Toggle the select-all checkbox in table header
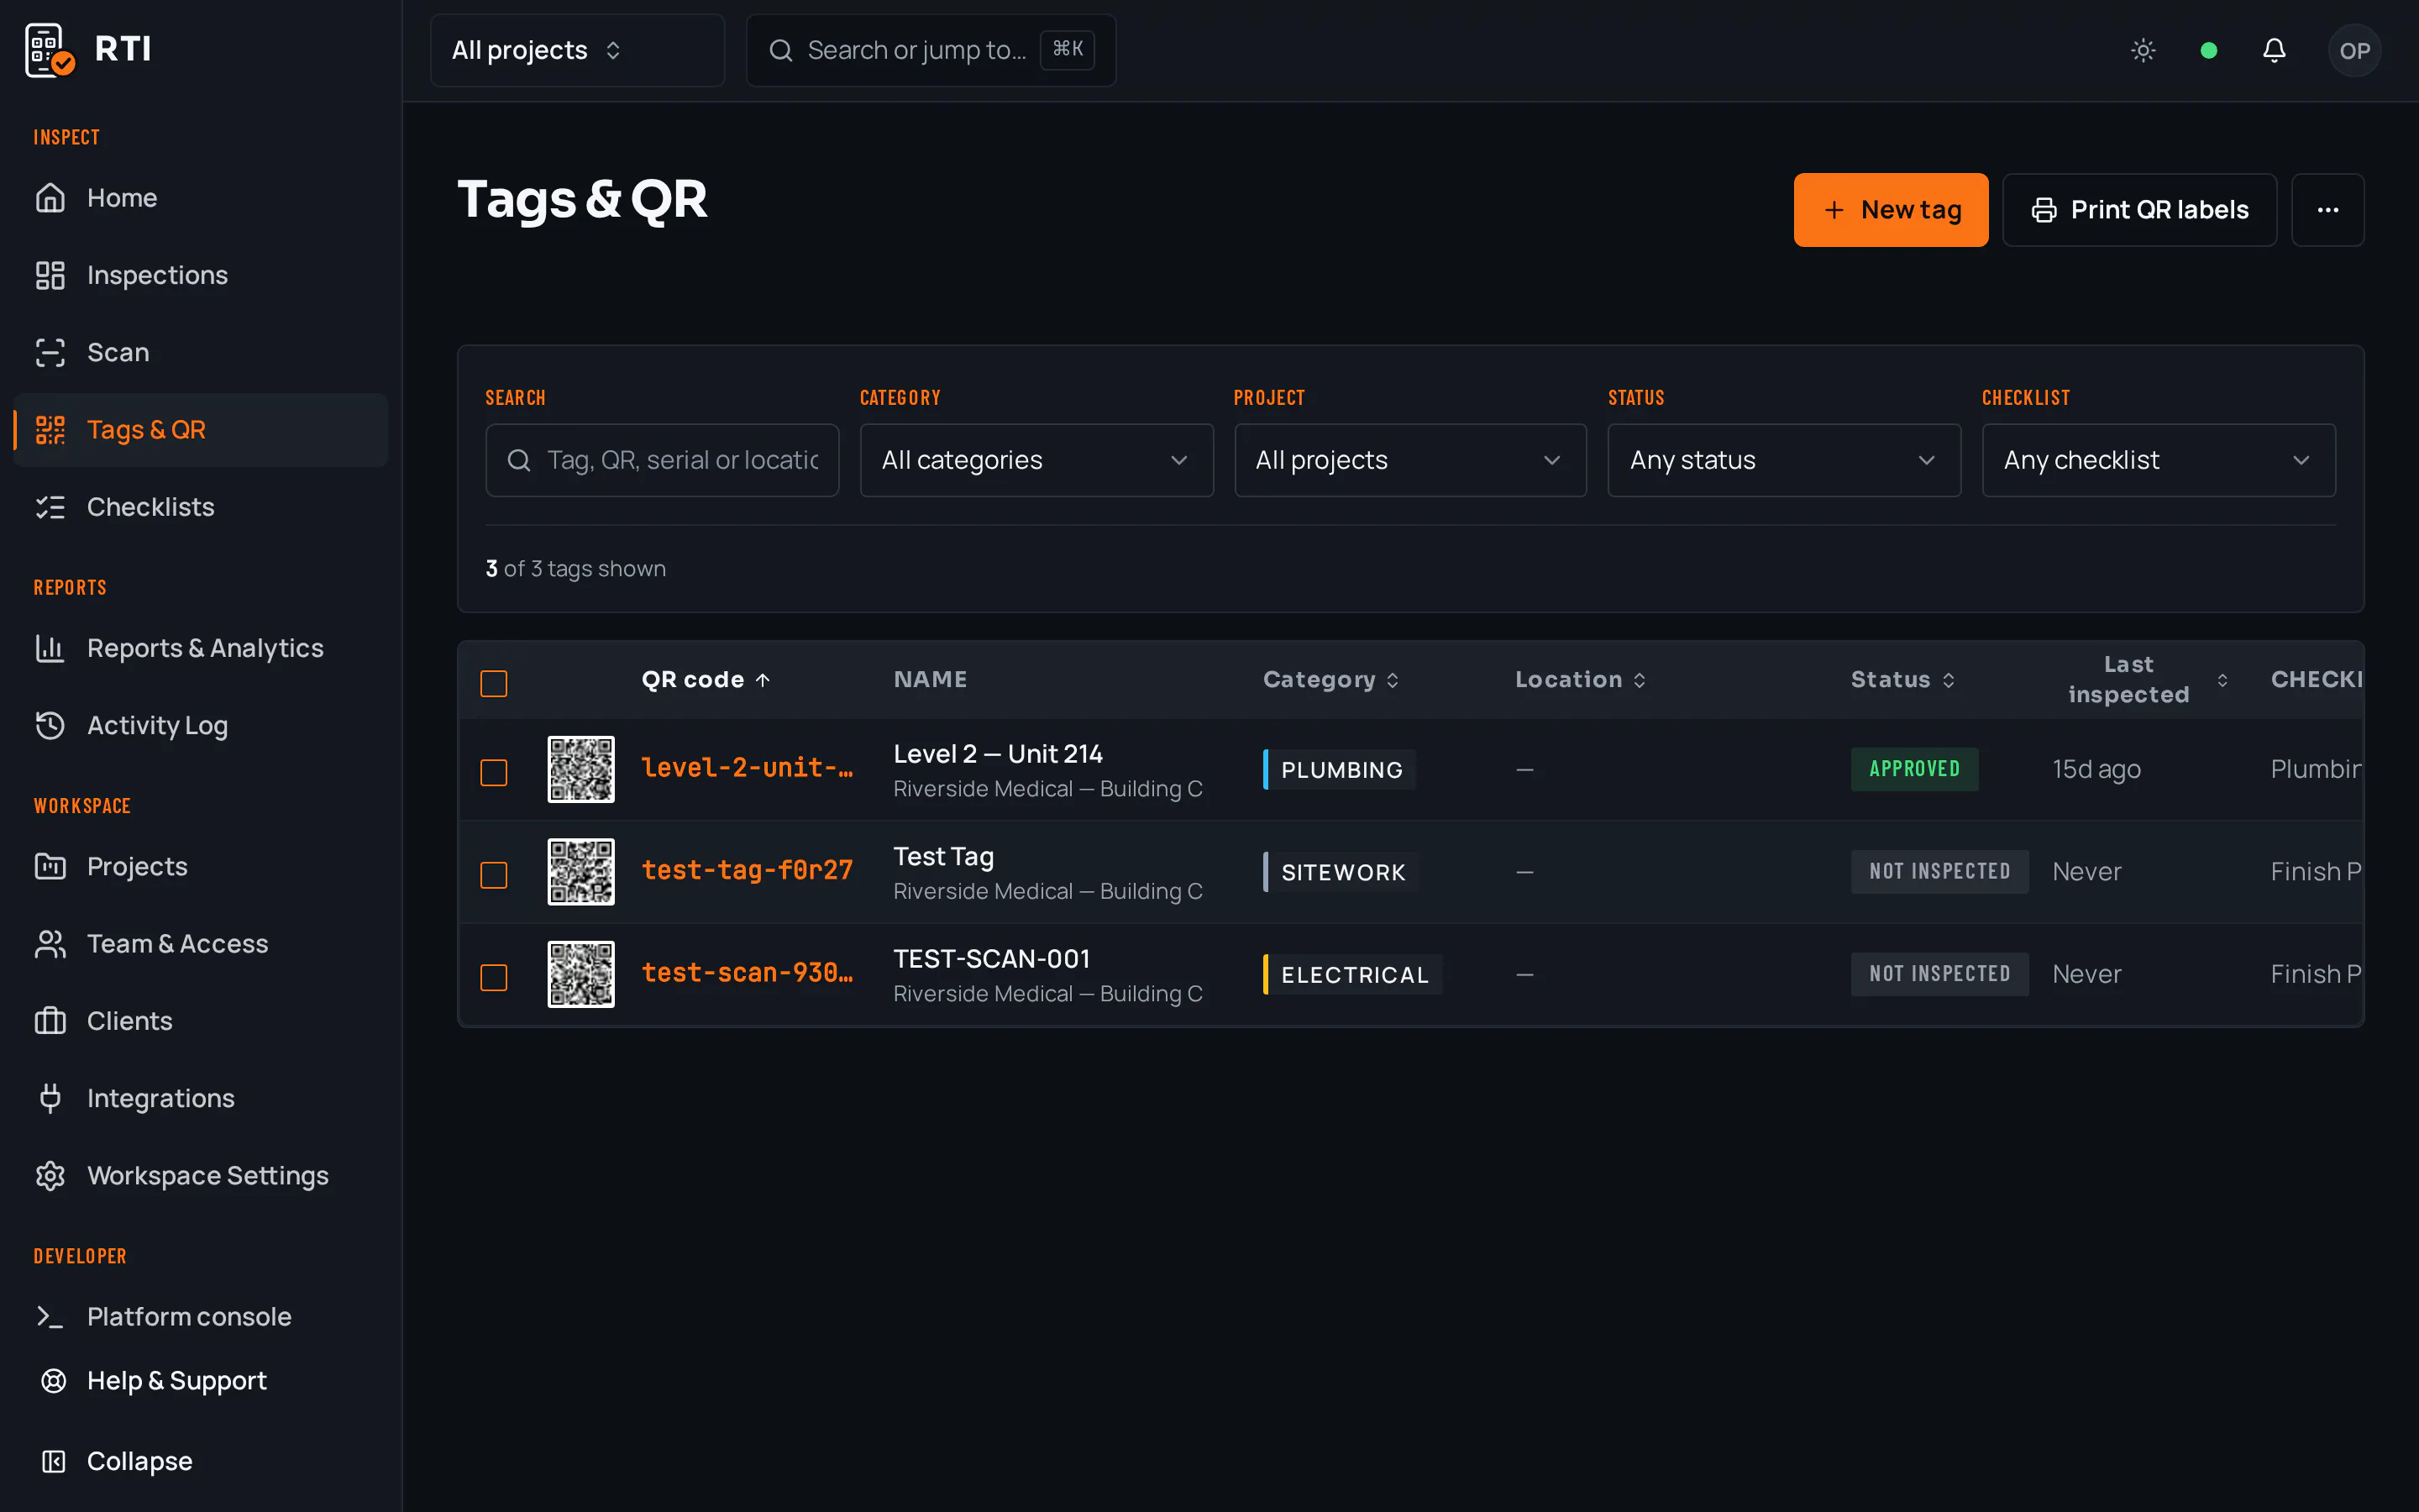Viewport: 2419px width, 1512px height. click(x=494, y=684)
